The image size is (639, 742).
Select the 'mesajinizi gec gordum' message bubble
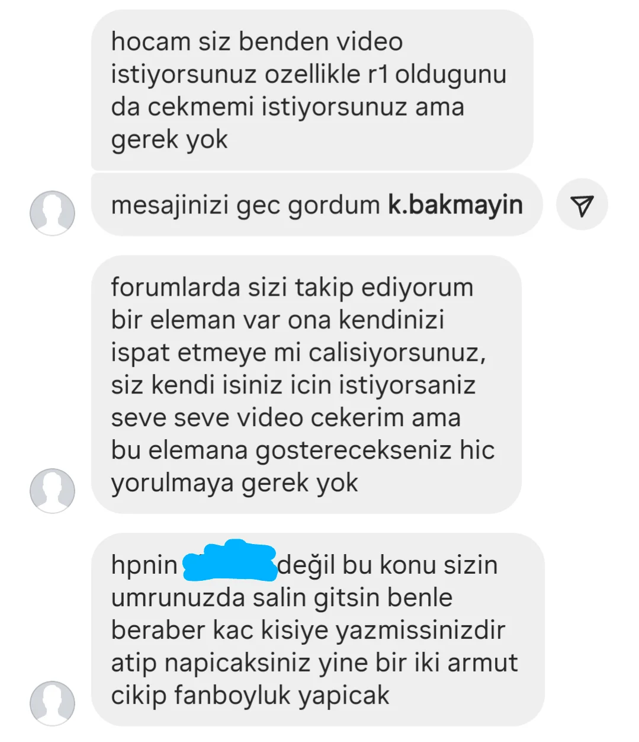coord(317,205)
